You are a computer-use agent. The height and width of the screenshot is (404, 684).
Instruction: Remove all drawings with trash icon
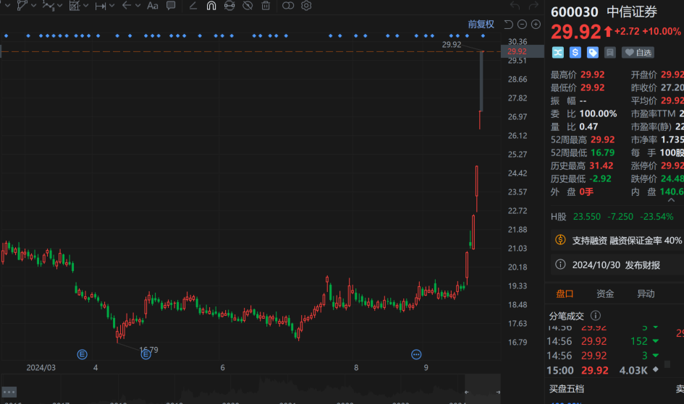265,6
